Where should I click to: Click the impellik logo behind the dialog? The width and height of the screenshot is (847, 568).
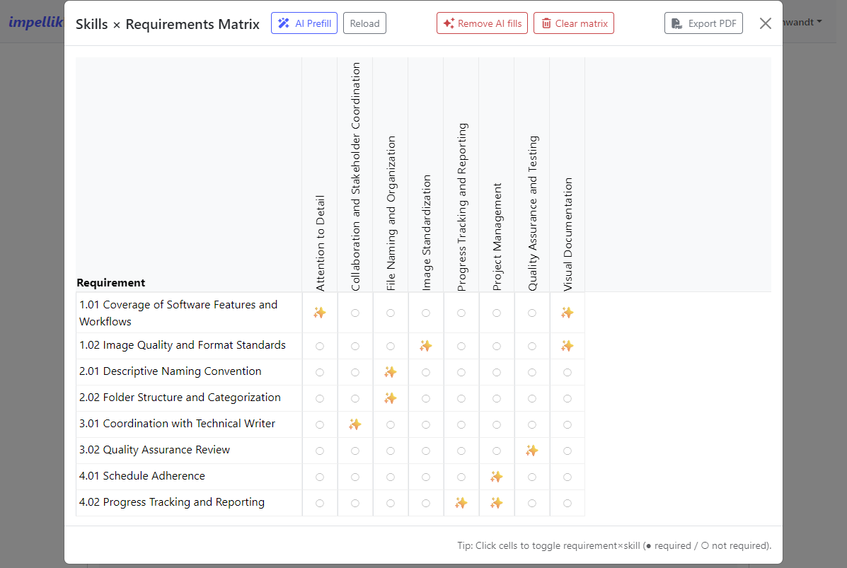coord(35,22)
